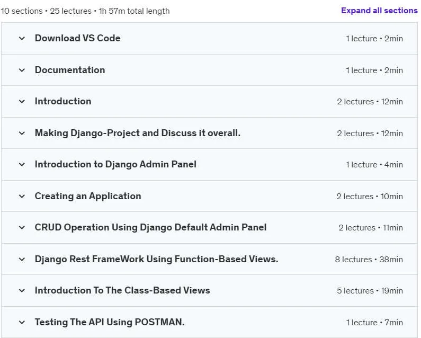Expand Making Django-Project section chevron
The image size is (421, 338).
22,133
